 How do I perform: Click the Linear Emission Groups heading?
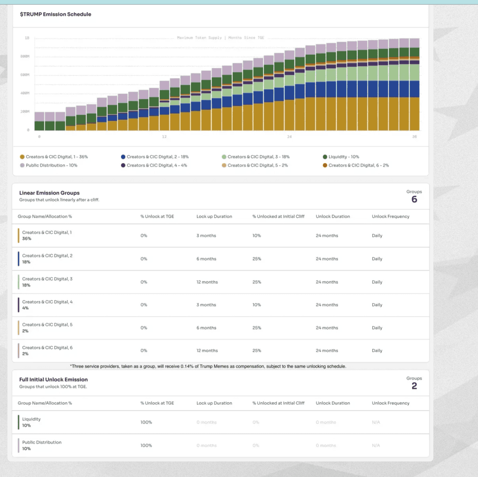[49, 193]
